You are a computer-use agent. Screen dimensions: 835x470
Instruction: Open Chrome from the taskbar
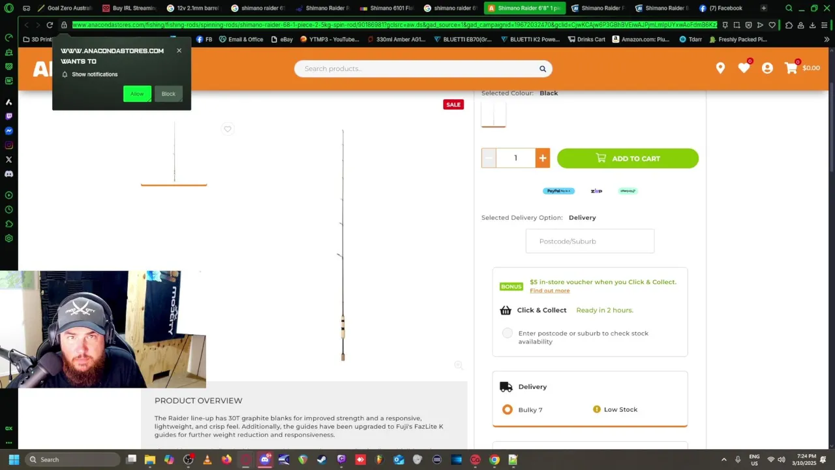[494, 460]
